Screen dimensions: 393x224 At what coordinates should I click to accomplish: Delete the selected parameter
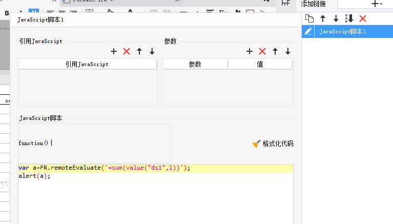pyautogui.click(x=262, y=51)
